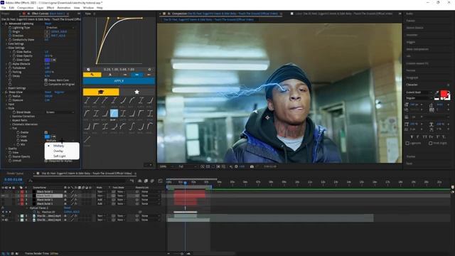Open the Tint Color swatch
455x256 pixels.
click(x=47, y=137)
